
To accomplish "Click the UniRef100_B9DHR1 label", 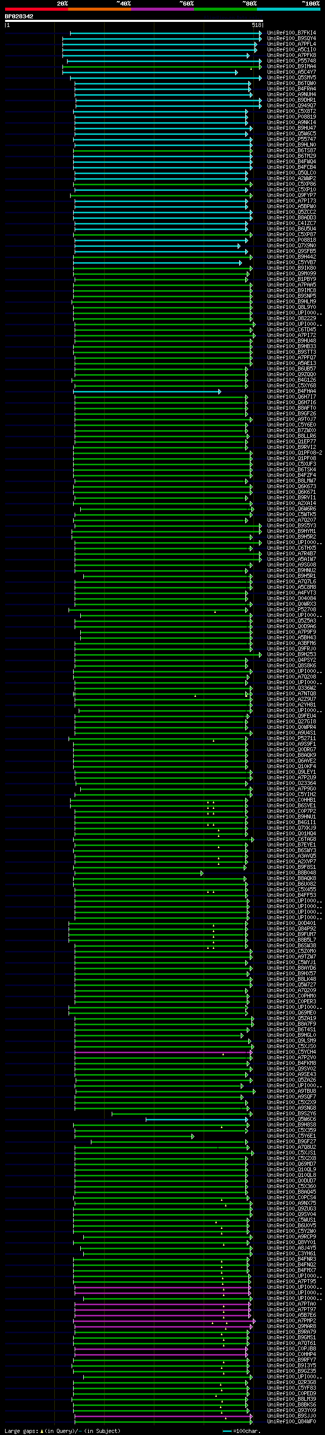I will (x=291, y=100).
